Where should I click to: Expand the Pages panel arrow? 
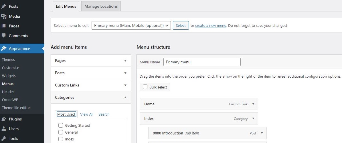point(125,61)
